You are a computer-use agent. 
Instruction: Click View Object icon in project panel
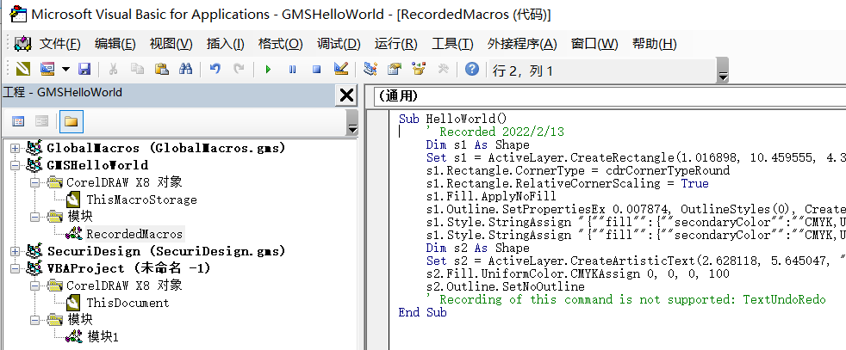coord(42,121)
